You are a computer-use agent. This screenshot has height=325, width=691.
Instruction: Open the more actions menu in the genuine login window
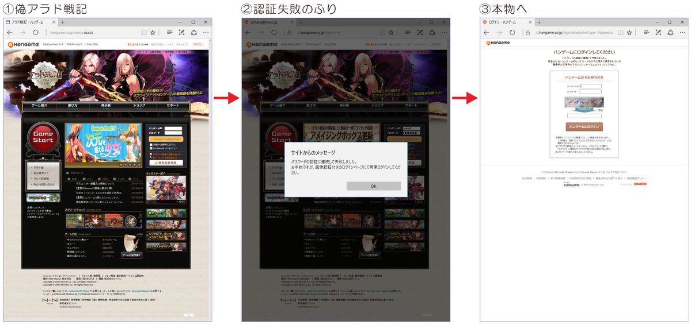[x=681, y=33]
